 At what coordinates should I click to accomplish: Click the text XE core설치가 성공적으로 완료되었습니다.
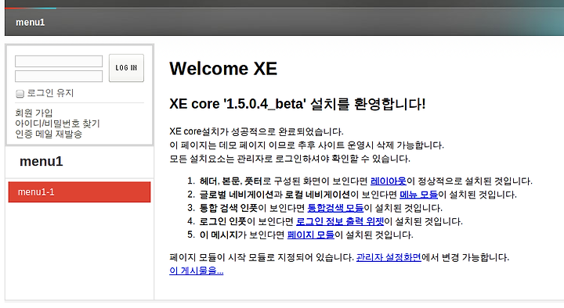(x=256, y=132)
